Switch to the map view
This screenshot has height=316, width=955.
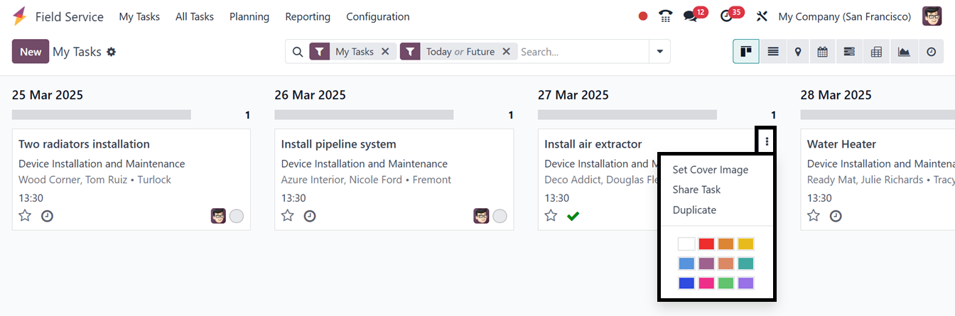tap(799, 52)
